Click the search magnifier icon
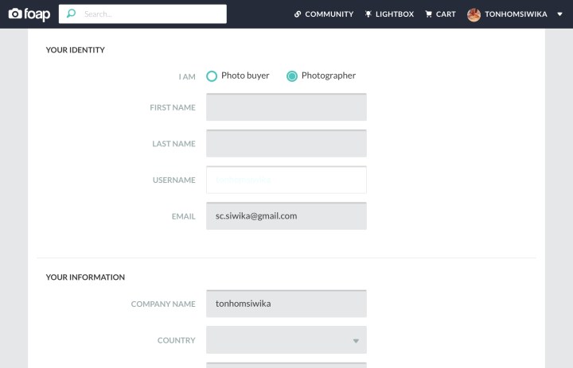 tap(72, 14)
